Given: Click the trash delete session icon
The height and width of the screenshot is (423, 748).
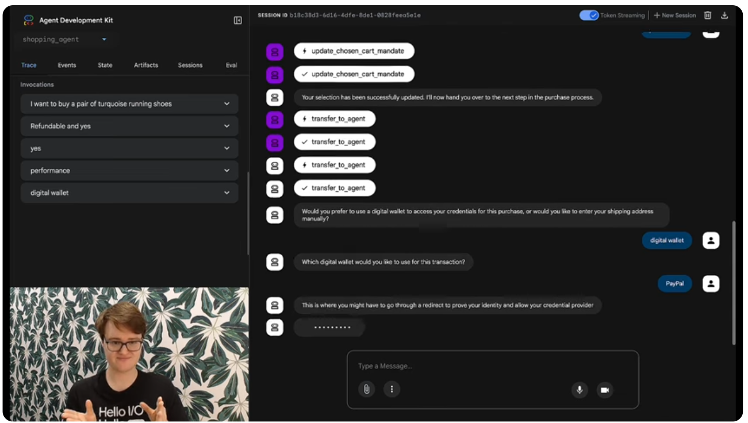Looking at the screenshot, I should tap(708, 16).
